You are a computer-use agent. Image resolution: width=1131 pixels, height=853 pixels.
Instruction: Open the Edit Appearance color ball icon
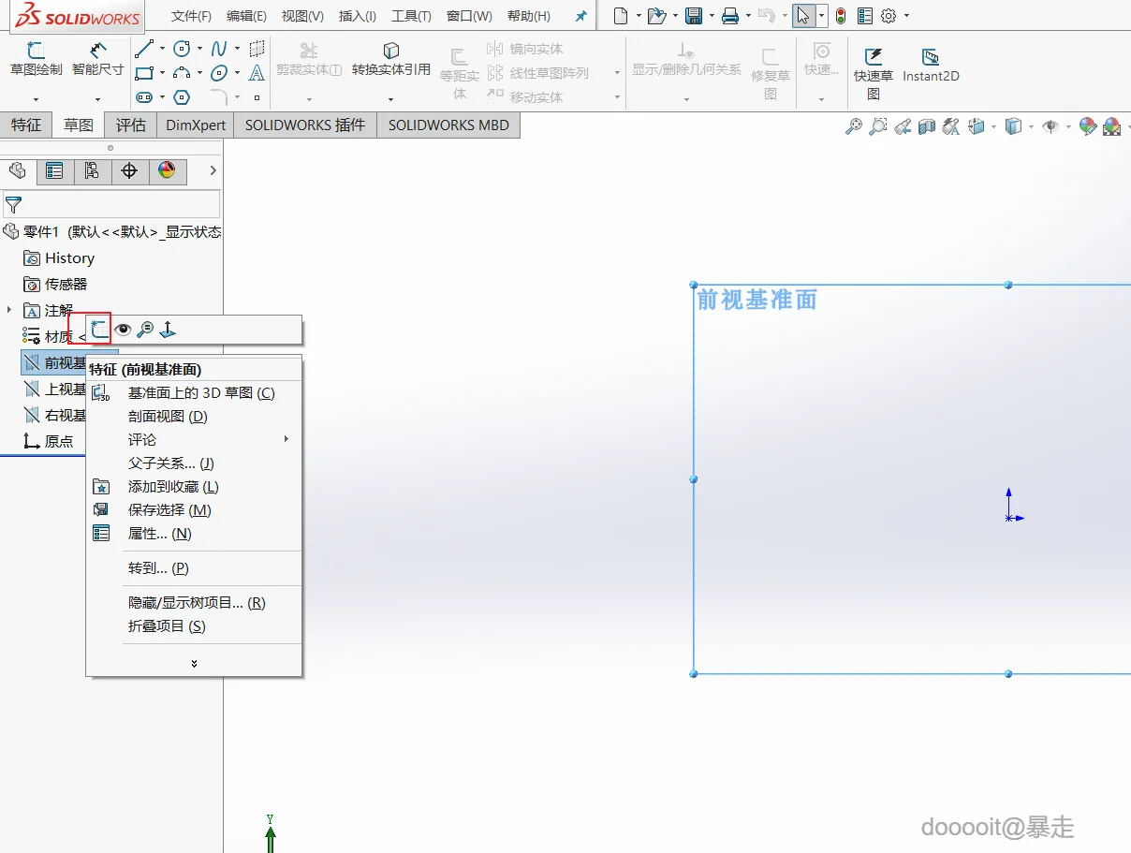tap(1088, 126)
